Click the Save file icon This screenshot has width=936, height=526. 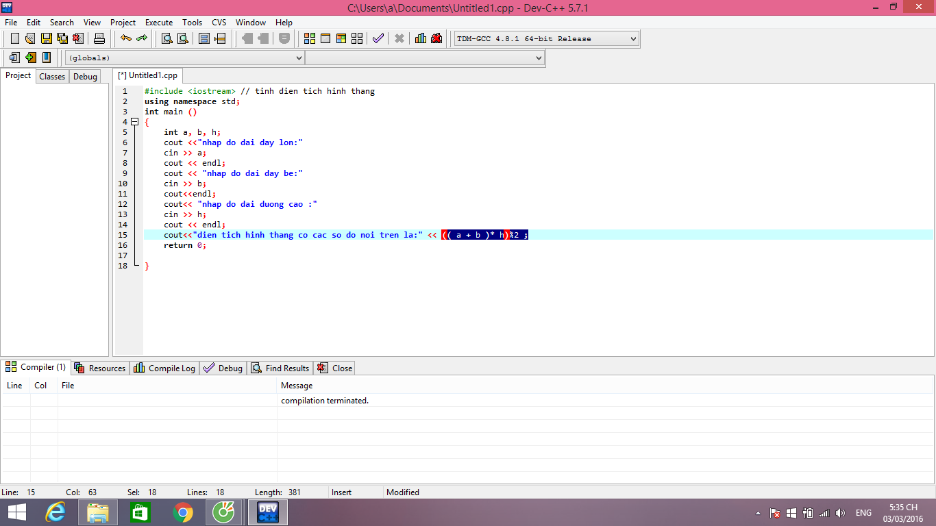(x=47, y=38)
